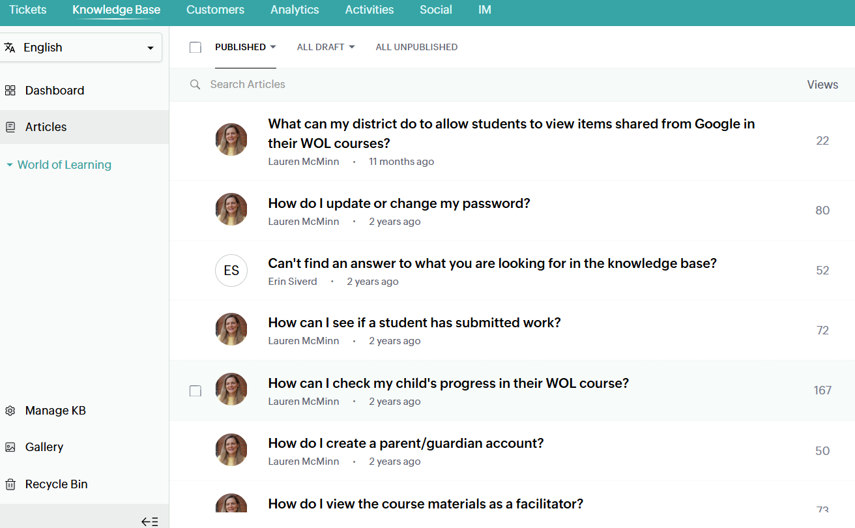Click the author avatar beside the child's progress article
855x528 pixels.
pos(231,389)
